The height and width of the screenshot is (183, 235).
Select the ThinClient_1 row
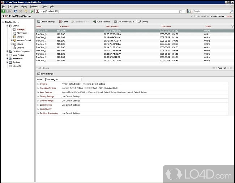[135, 60]
